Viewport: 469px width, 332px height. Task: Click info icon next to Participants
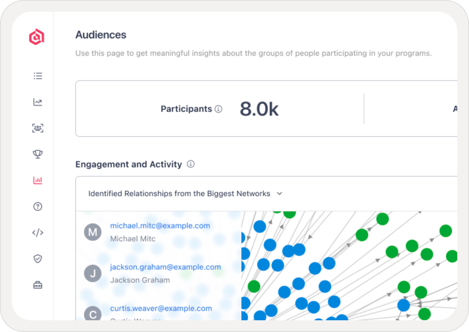coord(218,109)
